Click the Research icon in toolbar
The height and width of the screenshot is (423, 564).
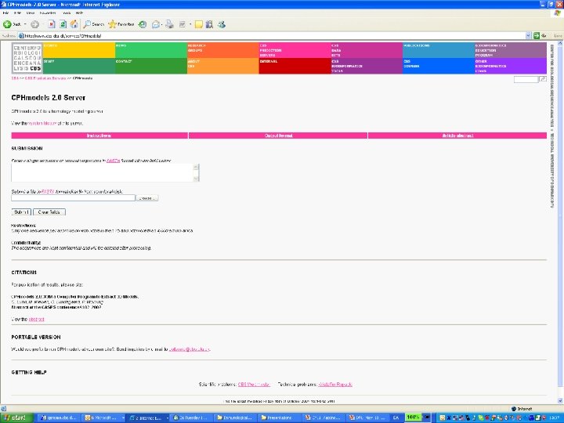click(209, 24)
